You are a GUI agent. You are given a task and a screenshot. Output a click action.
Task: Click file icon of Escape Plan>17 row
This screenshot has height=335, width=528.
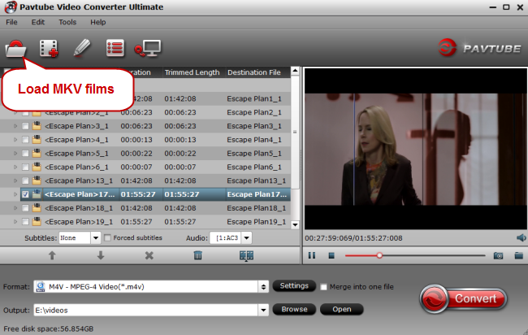(37, 194)
